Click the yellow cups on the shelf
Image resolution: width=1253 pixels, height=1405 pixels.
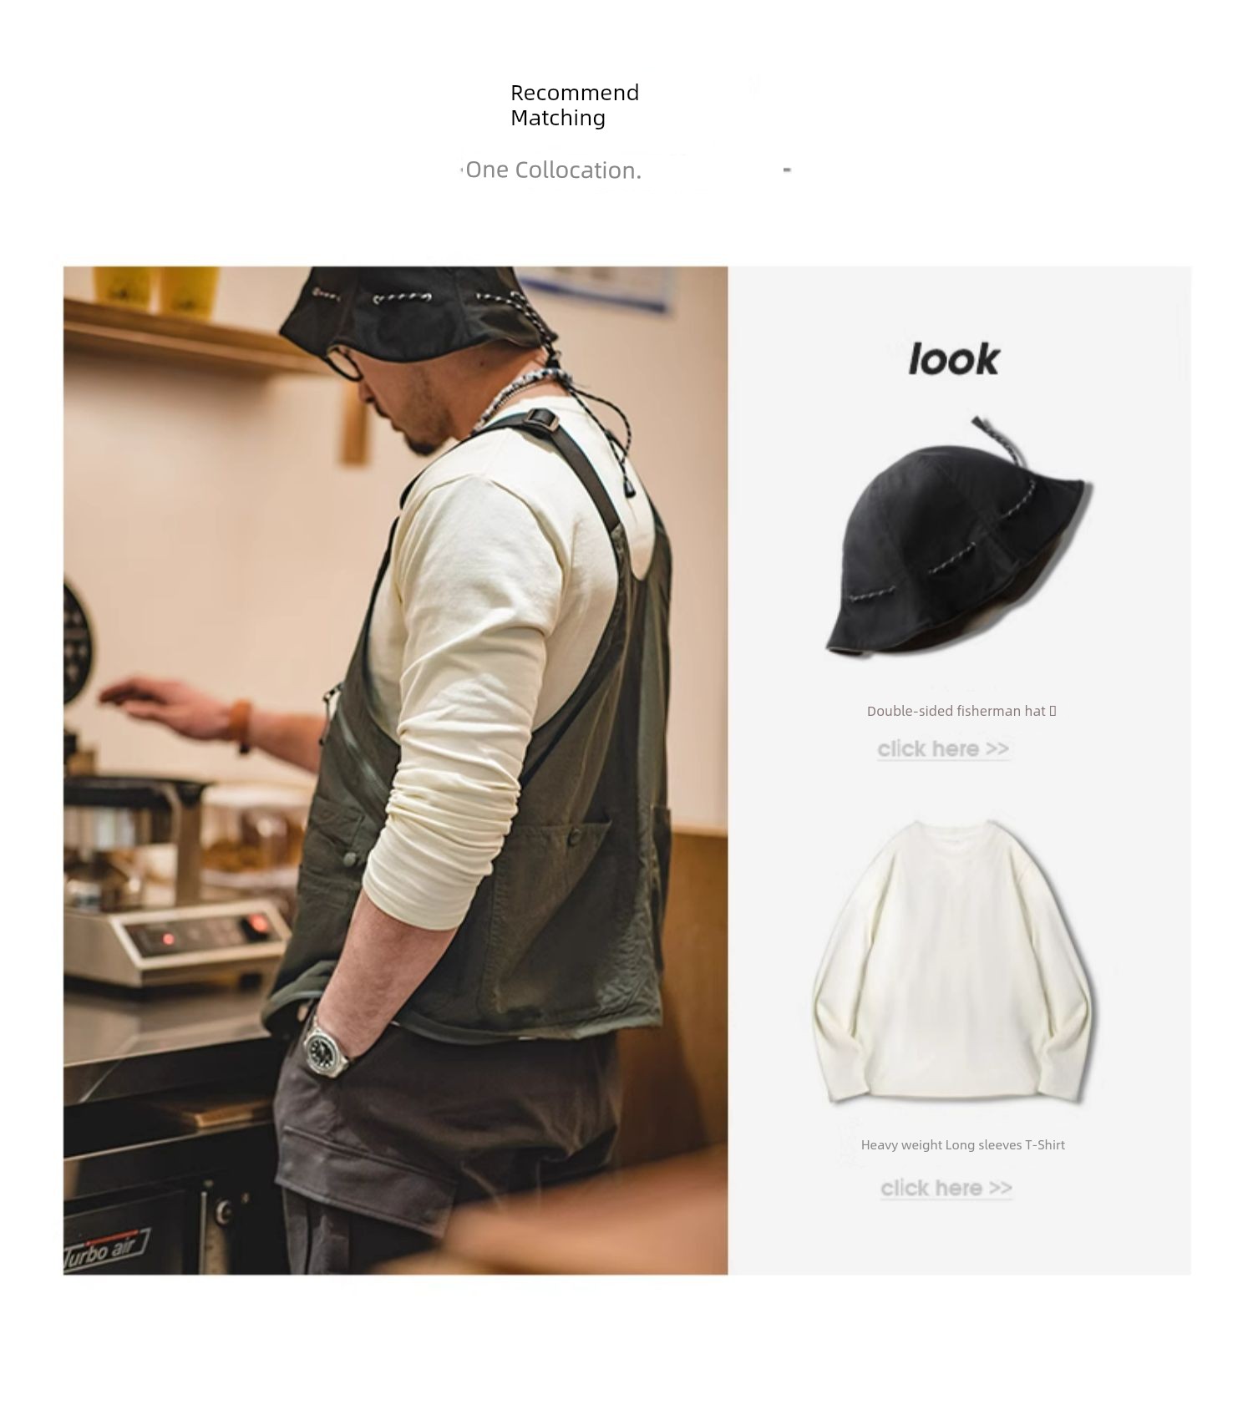pos(157,287)
